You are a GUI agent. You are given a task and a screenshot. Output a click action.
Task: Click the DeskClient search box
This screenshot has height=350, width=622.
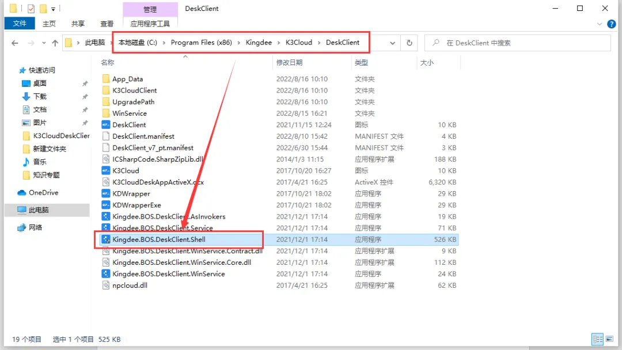(518, 43)
